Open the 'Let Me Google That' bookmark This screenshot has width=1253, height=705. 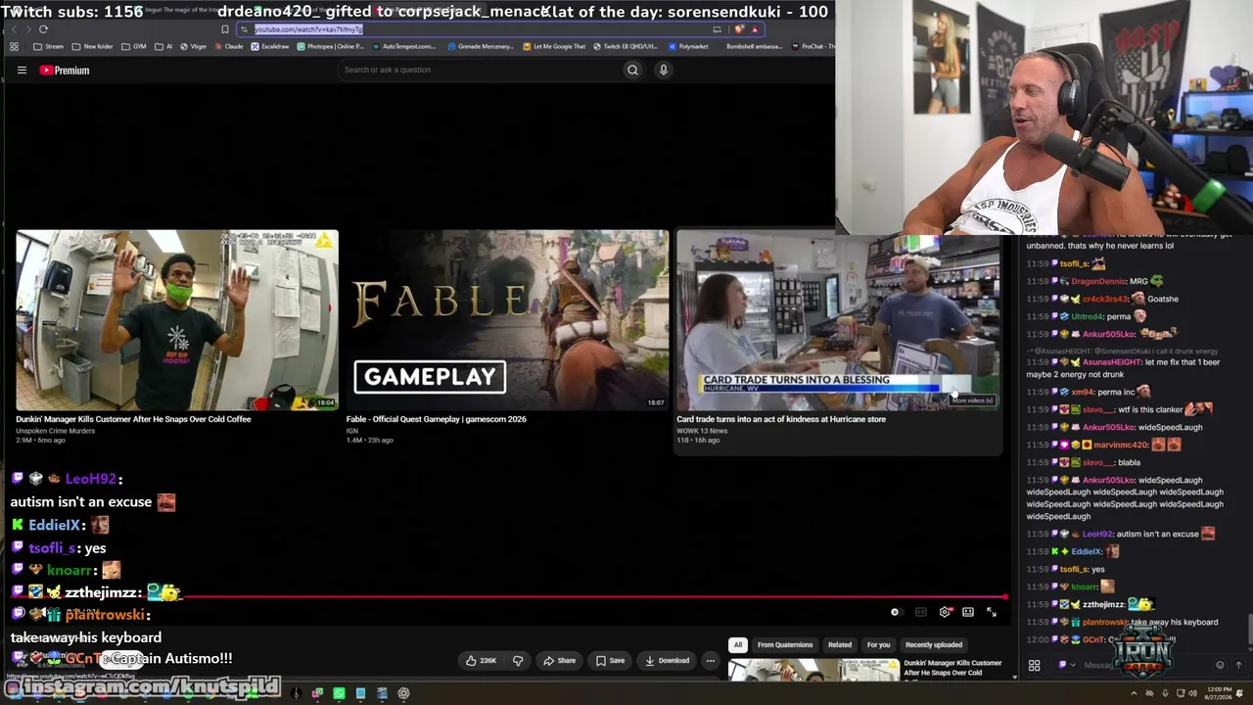[x=554, y=46]
